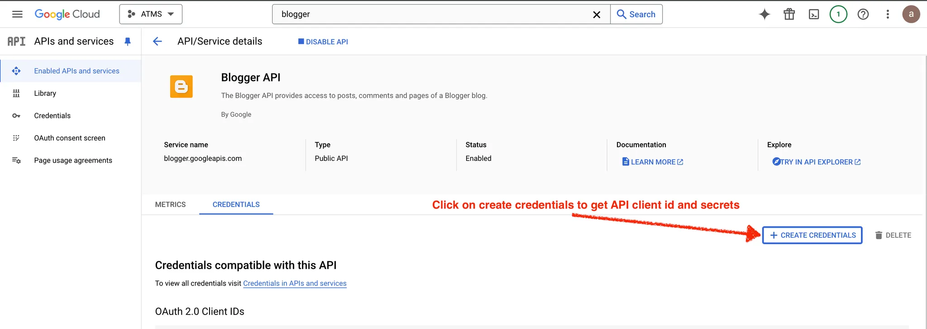Image resolution: width=927 pixels, height=329 pixels.
Task: Switch to the METRICS tab
Action: pyautogui.click(x=170, y=204)
